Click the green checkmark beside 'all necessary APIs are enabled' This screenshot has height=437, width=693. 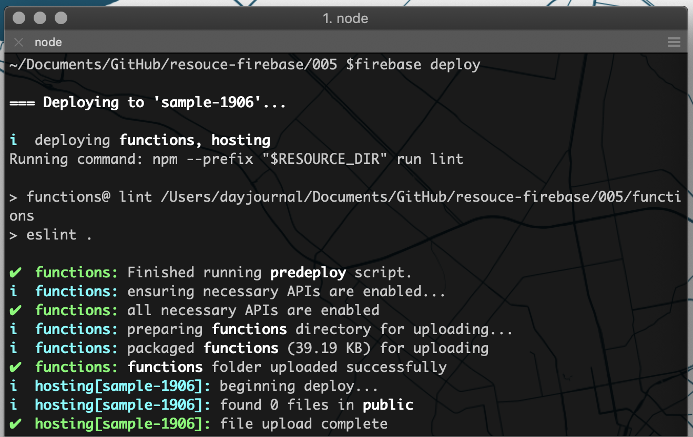tap(16, 310)
